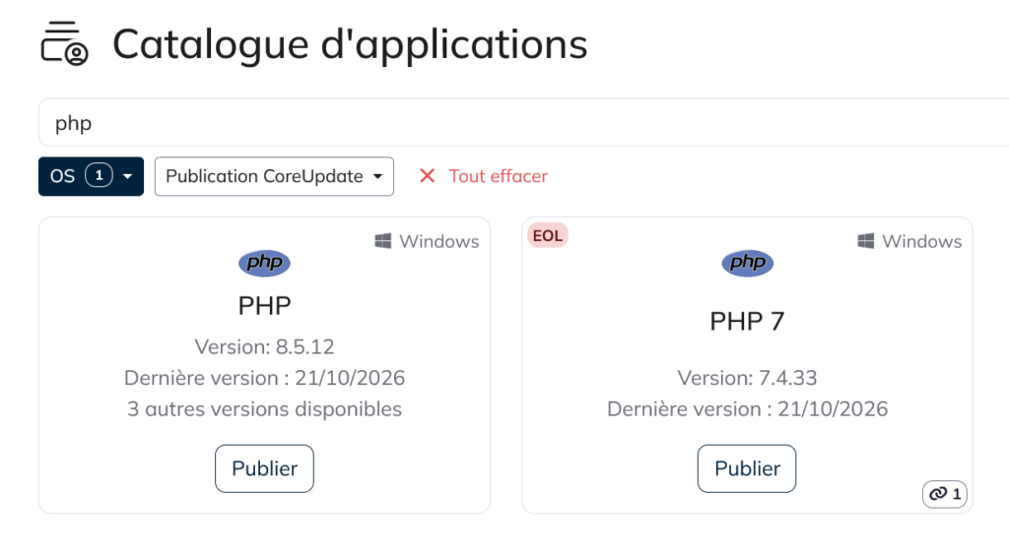
Task: Click the red X clear-filters icon
Action: pyautogui.click(x=428, y=175)
